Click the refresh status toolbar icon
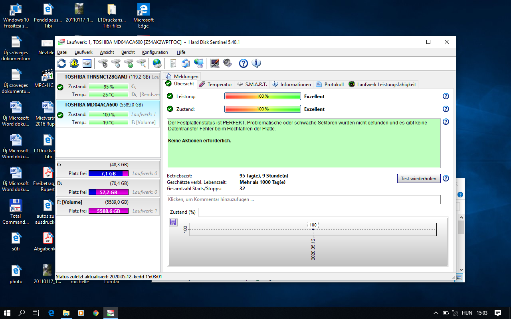The image size is (511, 319). [x=61, y=63]
